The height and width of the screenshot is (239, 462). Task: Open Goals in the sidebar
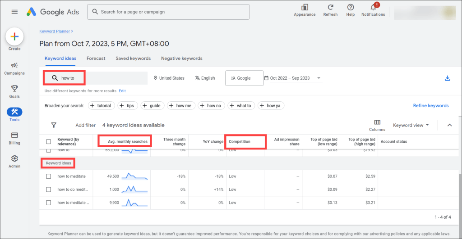[14, 92]
